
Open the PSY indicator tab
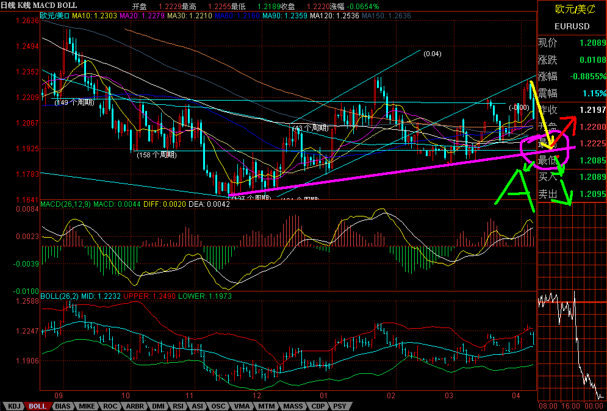pos(340,406)
